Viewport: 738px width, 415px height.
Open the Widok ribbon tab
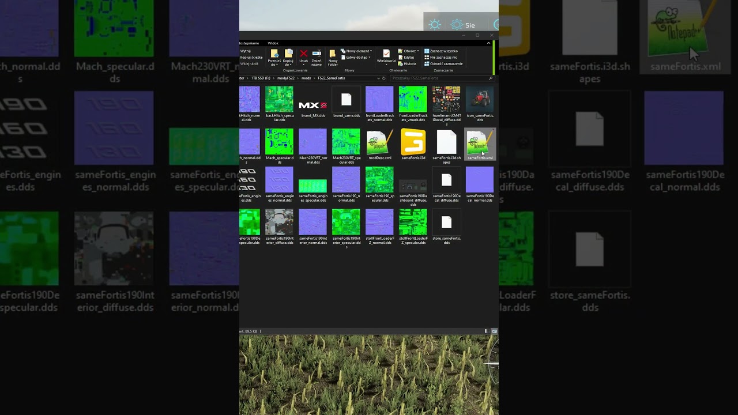tap(273, 43)
